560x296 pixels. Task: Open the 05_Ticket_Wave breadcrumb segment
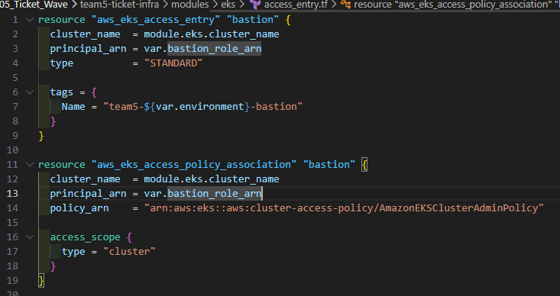pos(34,5)
